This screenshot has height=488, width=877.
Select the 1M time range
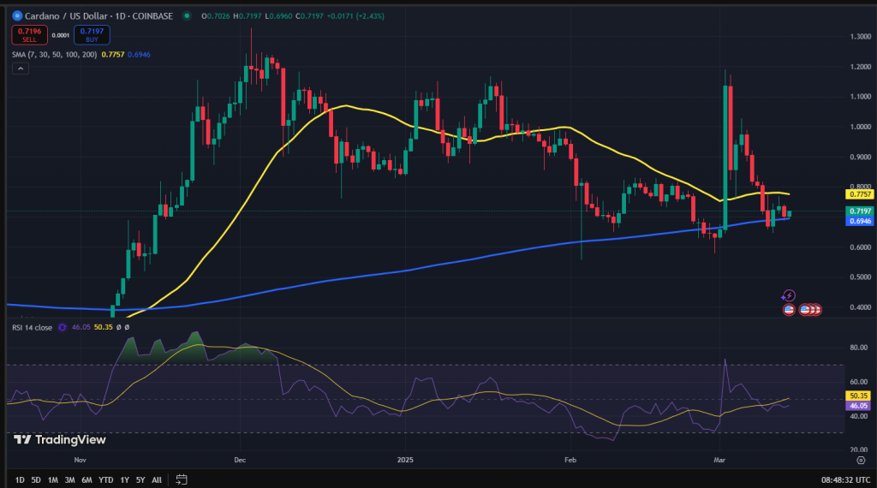tap(52, 479)
